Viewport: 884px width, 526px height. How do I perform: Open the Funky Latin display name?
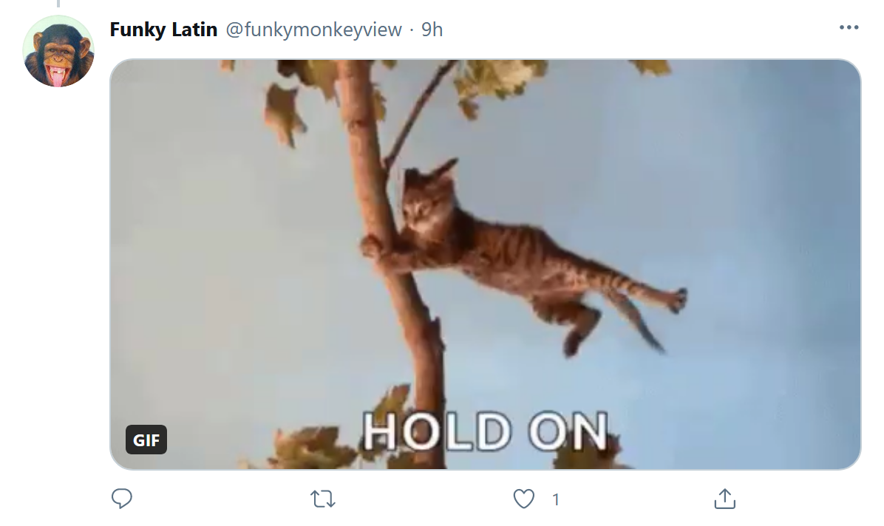[163, 30]
